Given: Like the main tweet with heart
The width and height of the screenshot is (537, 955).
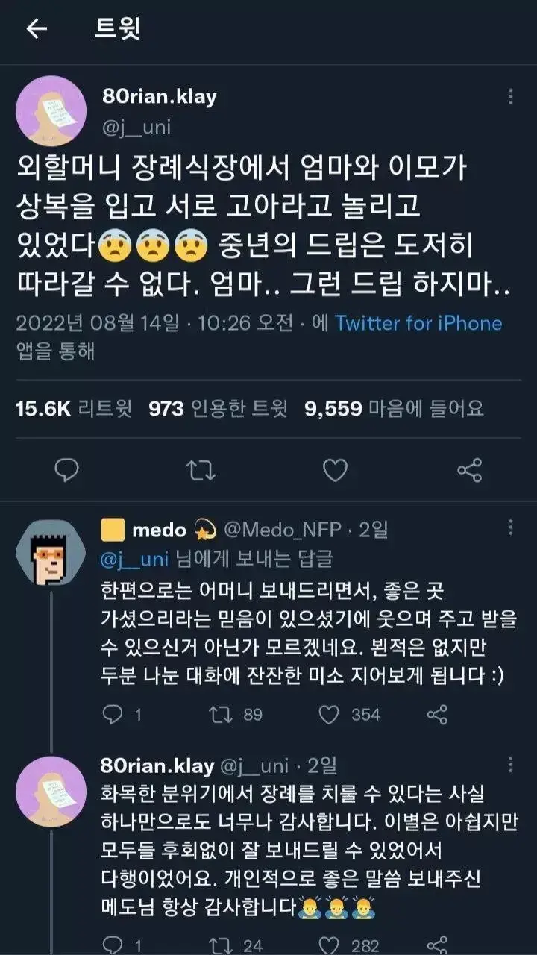Looking at the screenshot, I should point(335,469).
